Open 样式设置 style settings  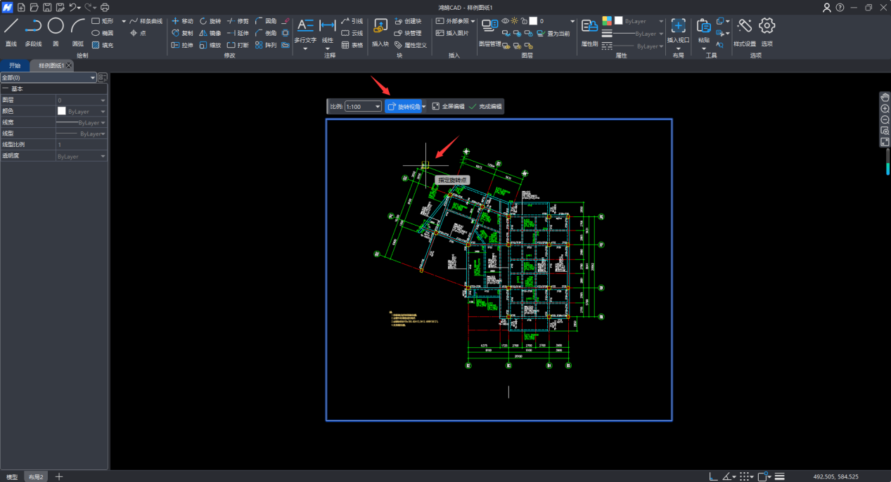744,27
